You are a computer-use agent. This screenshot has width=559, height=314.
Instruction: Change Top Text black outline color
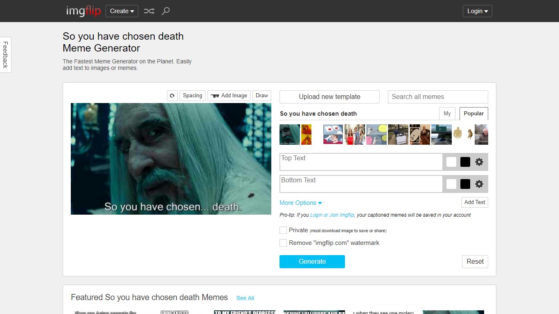(465, 162)
